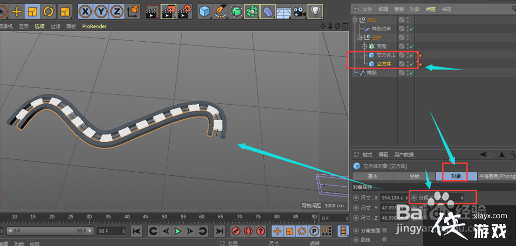Open Render Settings clapperboard with gear
Viewport: 516px width, 246px height.
[185, 12]
